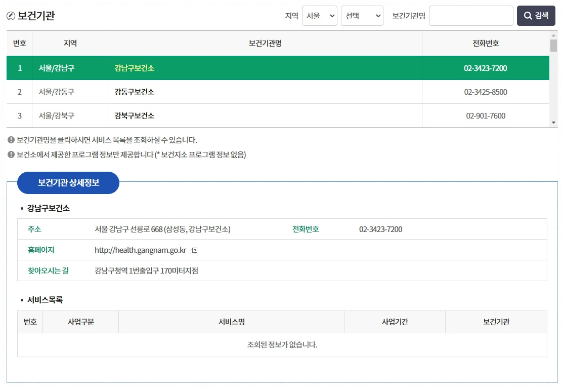
Task: Open the http://health.gangnam.go.kr homepage link
Action: (x=141, y=249)
